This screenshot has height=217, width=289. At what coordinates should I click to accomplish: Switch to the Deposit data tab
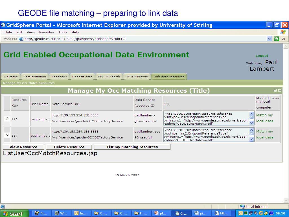[82, 77]
